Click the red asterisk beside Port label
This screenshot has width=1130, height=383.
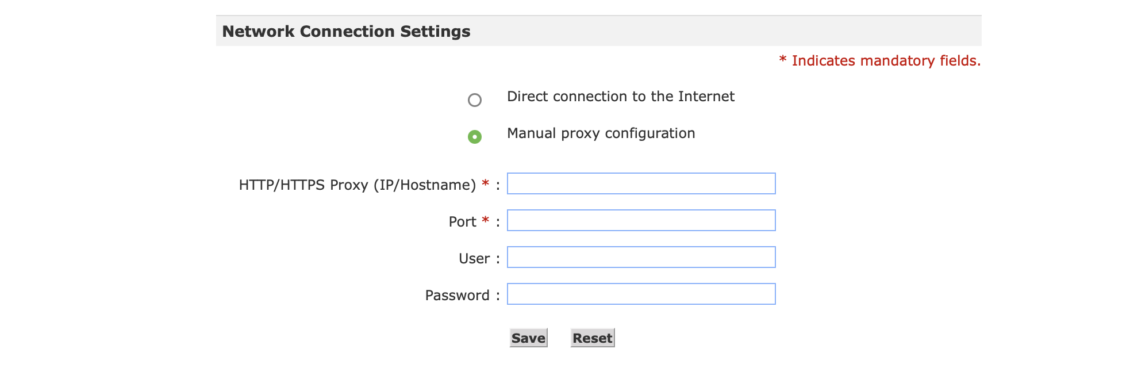486,220
